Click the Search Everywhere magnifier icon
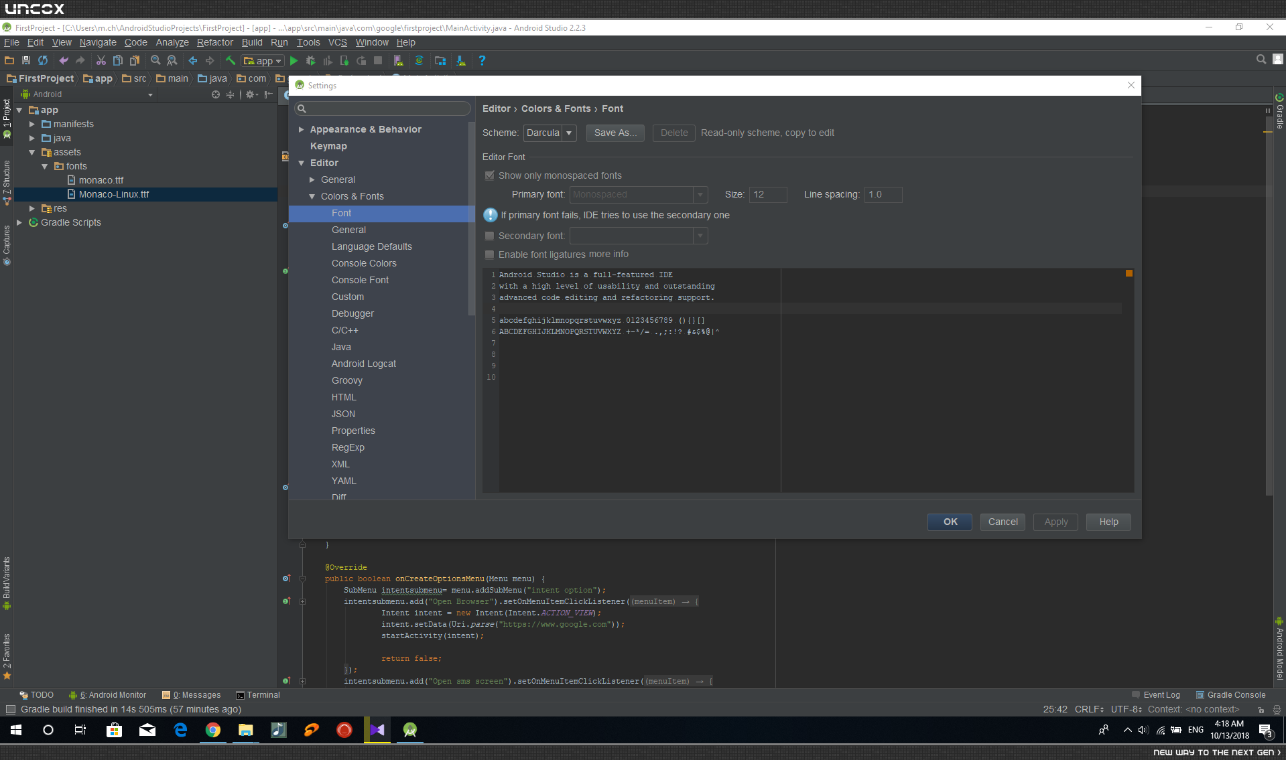 point(1261,60)
